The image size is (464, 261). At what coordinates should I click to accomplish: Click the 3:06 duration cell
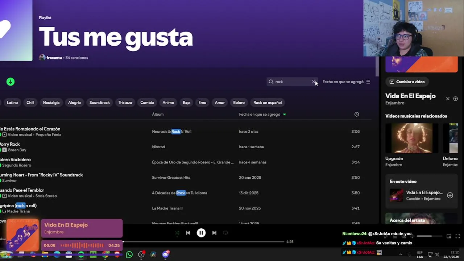coord(355,132)
